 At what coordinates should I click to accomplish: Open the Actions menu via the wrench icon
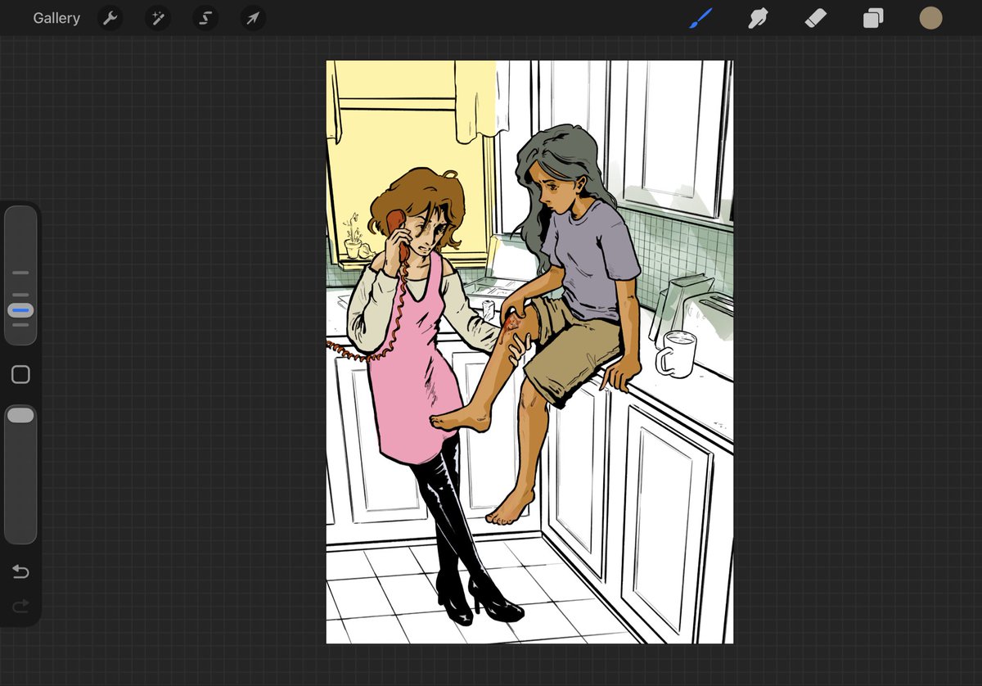[x=110, y=18]
